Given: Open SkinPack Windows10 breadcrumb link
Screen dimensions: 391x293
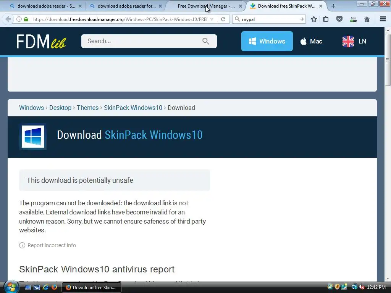Looking at the screenshot, I should 133,108.
